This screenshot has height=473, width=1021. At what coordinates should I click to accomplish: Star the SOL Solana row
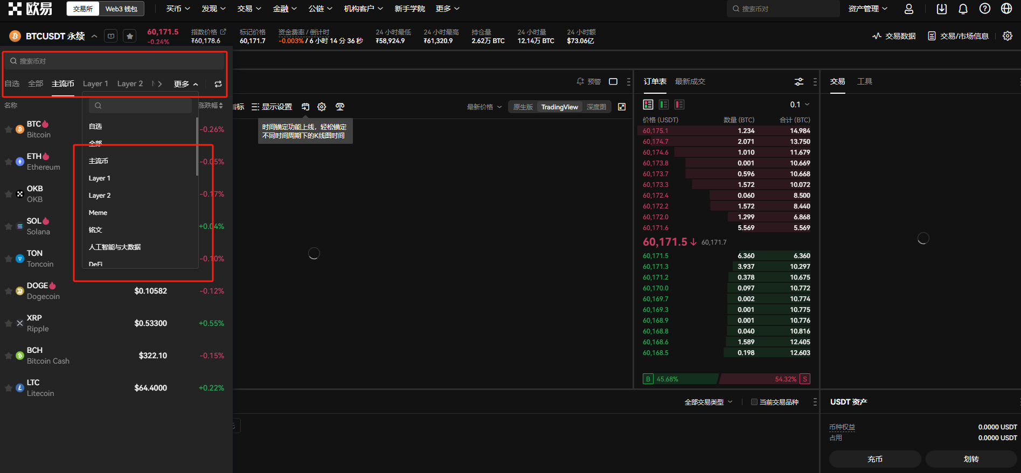pyautogui.click(x=9, y=226)
